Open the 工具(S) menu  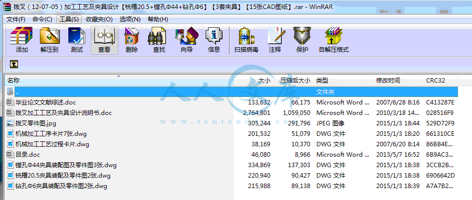click(x=69, y=19)
